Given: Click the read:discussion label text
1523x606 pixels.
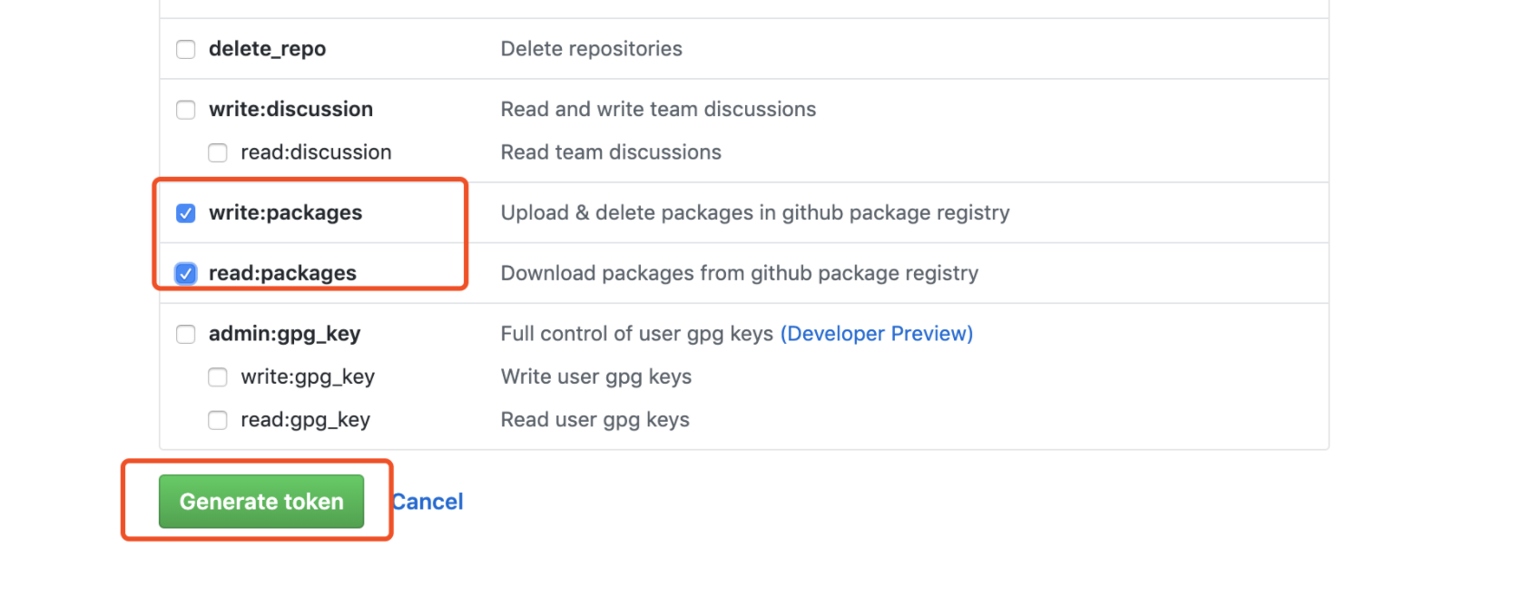Looking at the screenshot, I should [x=316, y=152].
